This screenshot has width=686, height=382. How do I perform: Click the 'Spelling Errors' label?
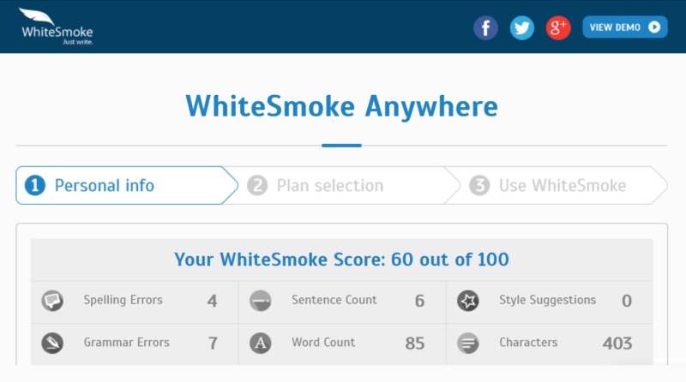123,300
